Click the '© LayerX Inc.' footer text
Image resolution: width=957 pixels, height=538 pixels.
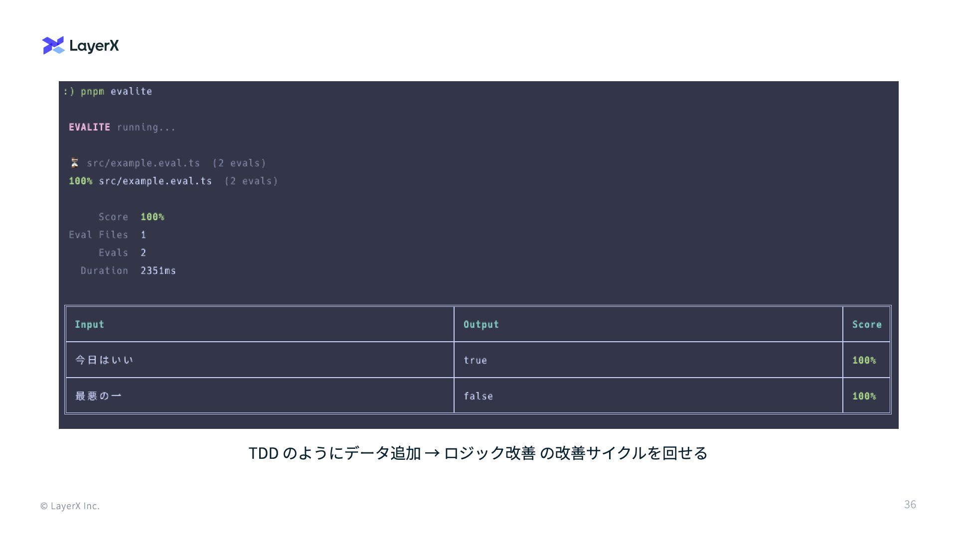(70, 506)
